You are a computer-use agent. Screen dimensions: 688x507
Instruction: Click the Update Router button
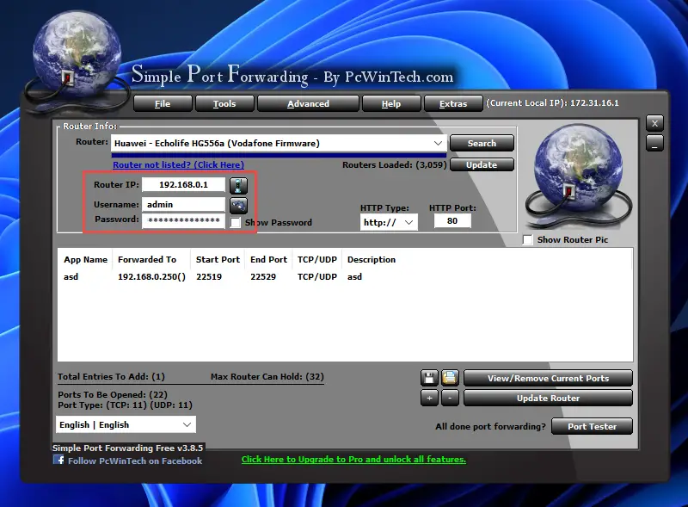click(x=548, y=398)
